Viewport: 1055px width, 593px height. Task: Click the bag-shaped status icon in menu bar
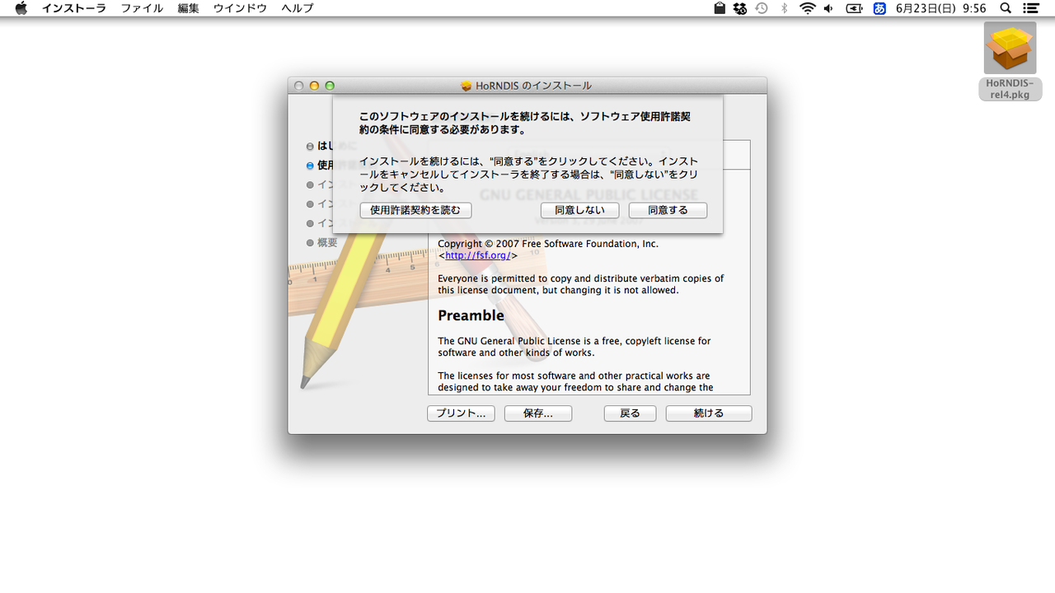pos(720,8)
